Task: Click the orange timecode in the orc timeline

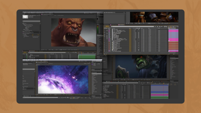Action: coord(25,53)
